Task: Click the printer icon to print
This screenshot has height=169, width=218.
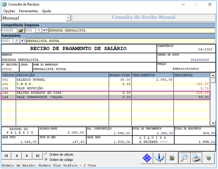Action: [196, 158]
